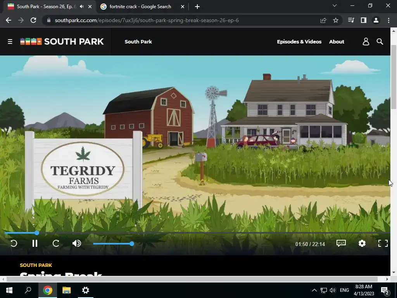Click the video progress bar handle
The image size is (397, 298).
coord(37,233)
